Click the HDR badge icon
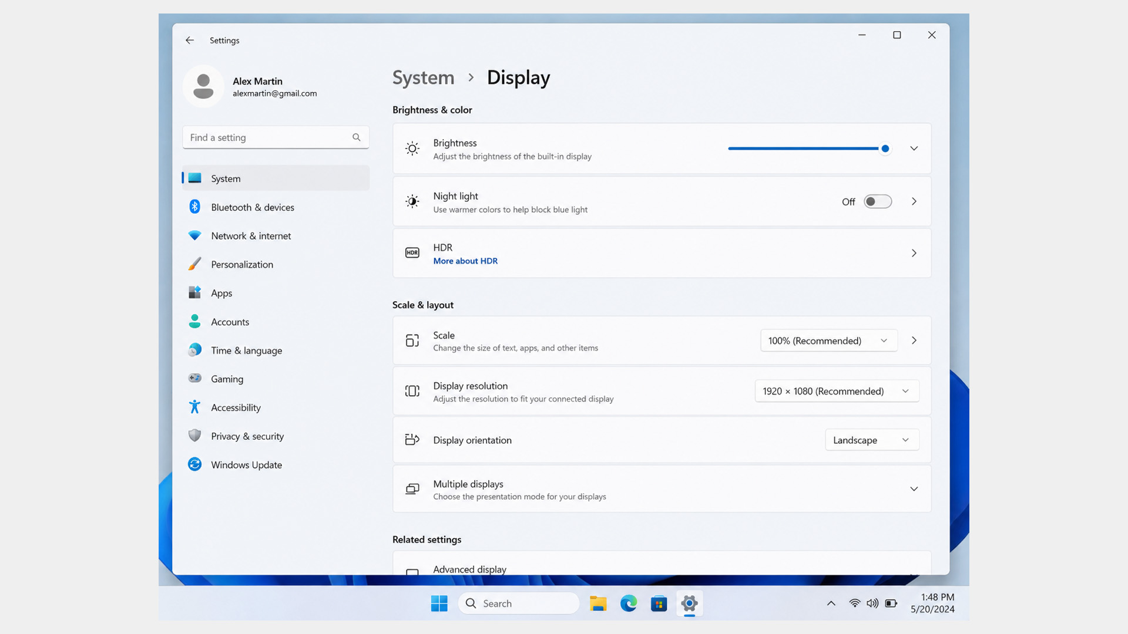Image resolution: width=1128 pixels, height=634 pixels. click(412, 252)
